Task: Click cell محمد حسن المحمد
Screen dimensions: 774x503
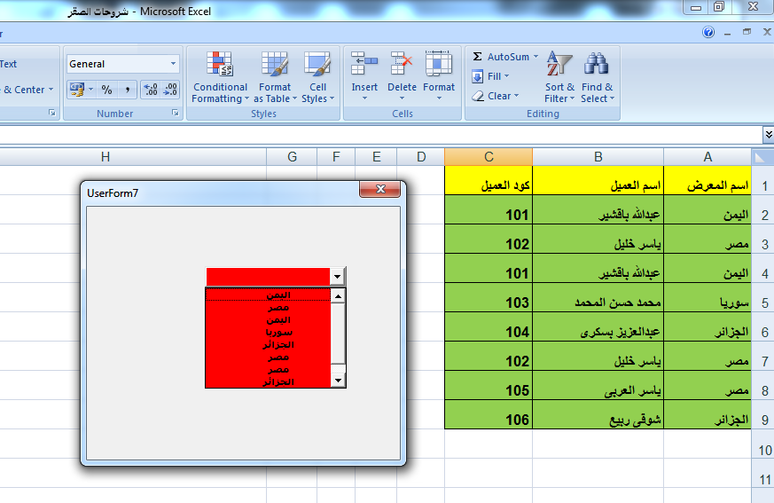Action: (598, 297)
